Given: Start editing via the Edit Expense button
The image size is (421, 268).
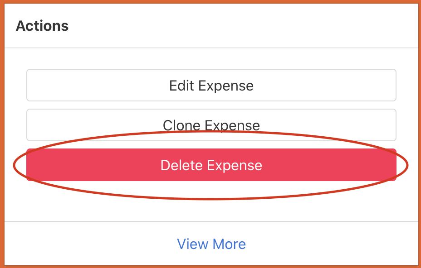Looking at the screenshot, I should tap(211, 85).
